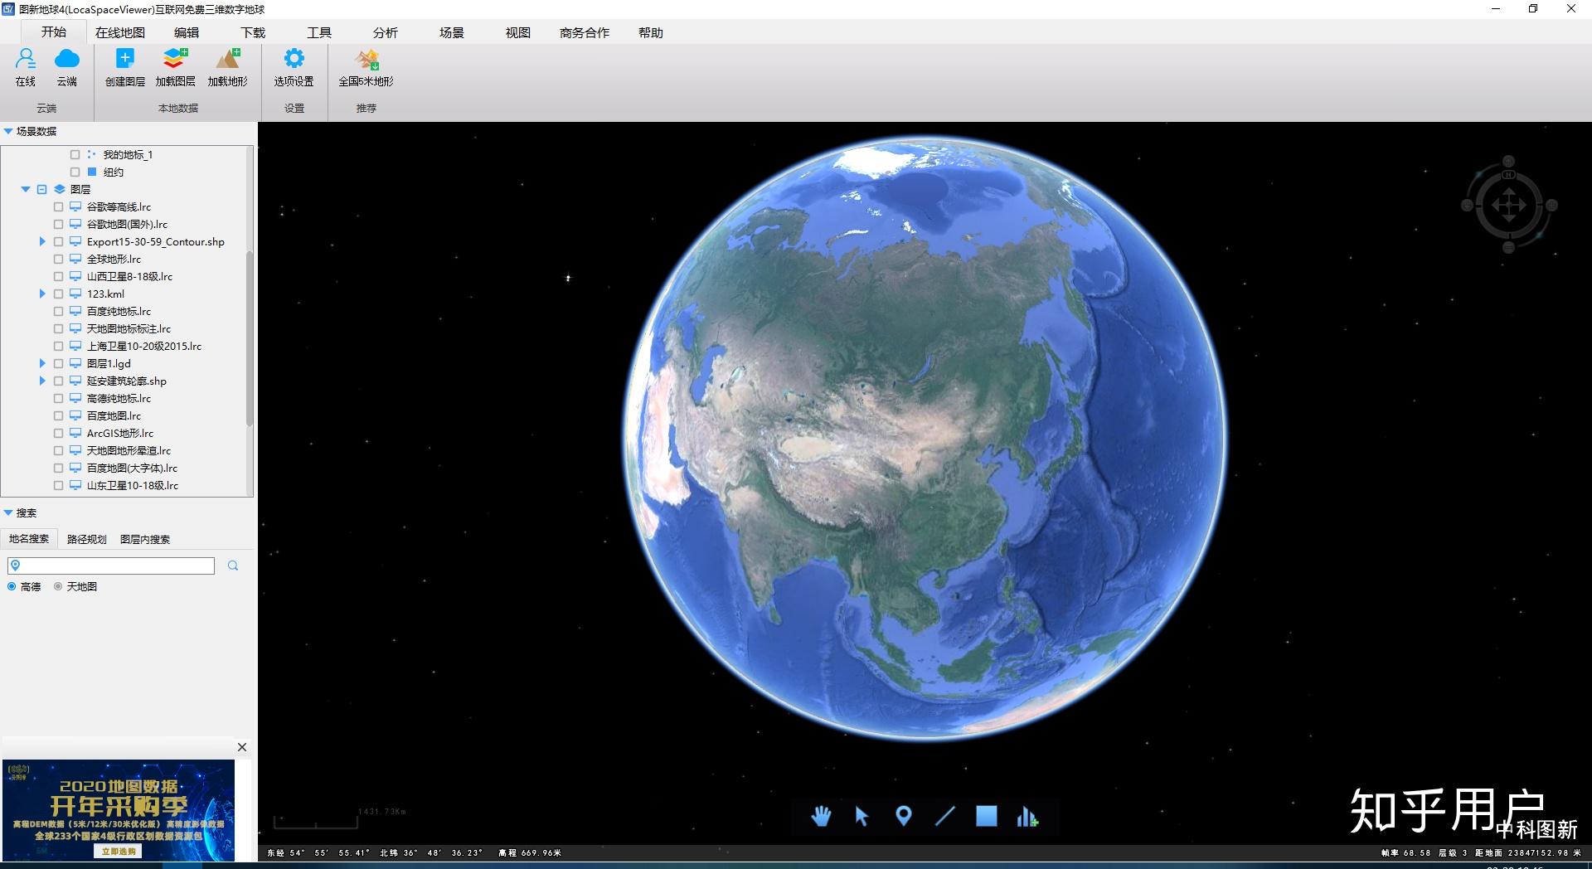Toggle the 我的地标_1 checkbox
The width and height of the screenshot is (1592, 869).
[75, 154]
